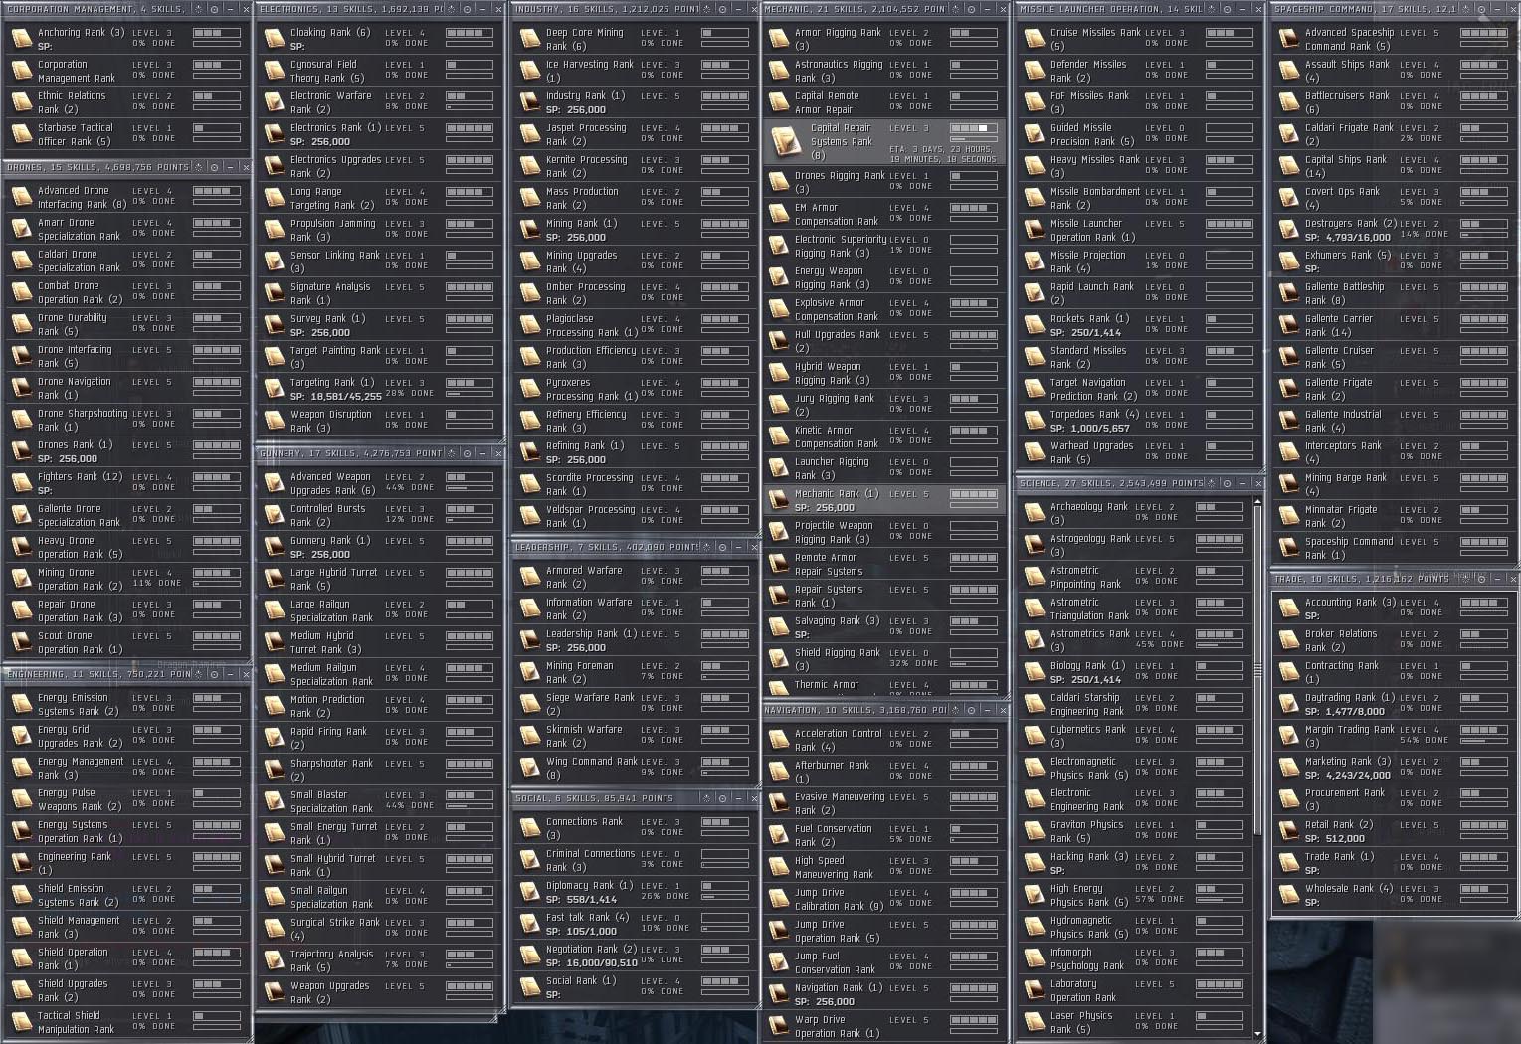Click the Deep Core Mining book icon
1521x1044 pixels.
point(529,39)
